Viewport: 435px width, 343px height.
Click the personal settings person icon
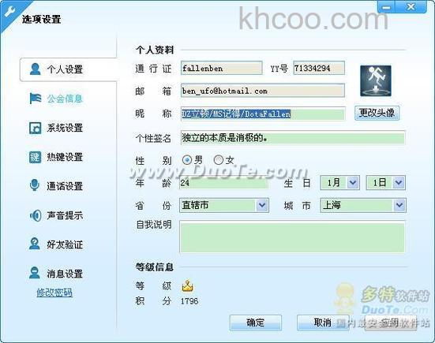(35, 69)
